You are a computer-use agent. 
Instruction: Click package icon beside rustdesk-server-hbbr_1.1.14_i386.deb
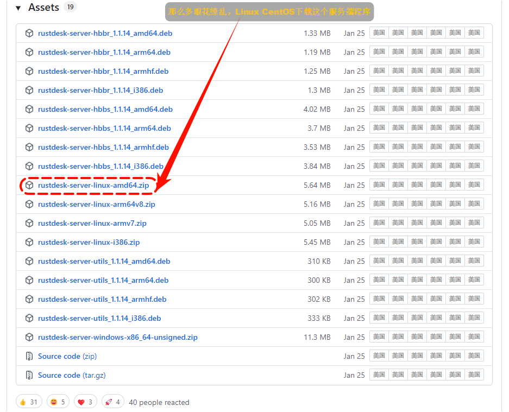coord(29,90)
